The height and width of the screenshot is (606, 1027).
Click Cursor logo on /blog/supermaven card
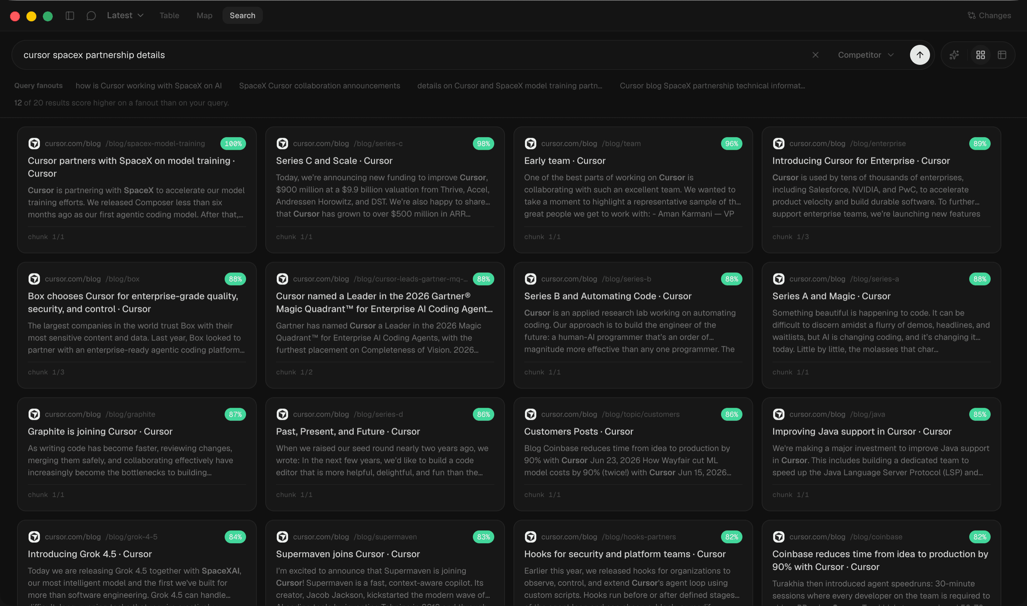pyautogui.click(x=282, y=536)
